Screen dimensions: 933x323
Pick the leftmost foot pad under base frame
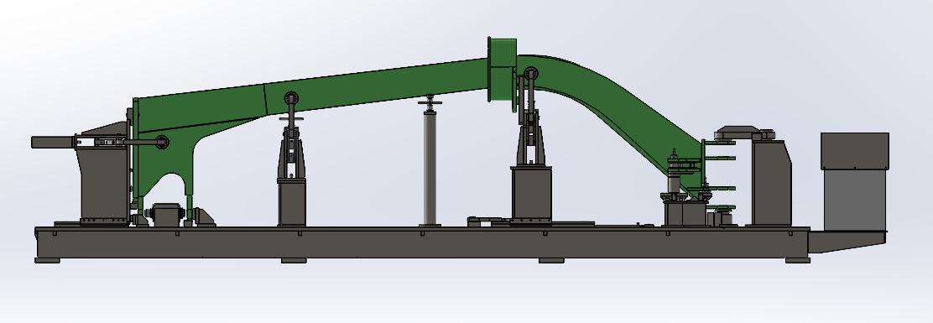(x=47, y=260)
